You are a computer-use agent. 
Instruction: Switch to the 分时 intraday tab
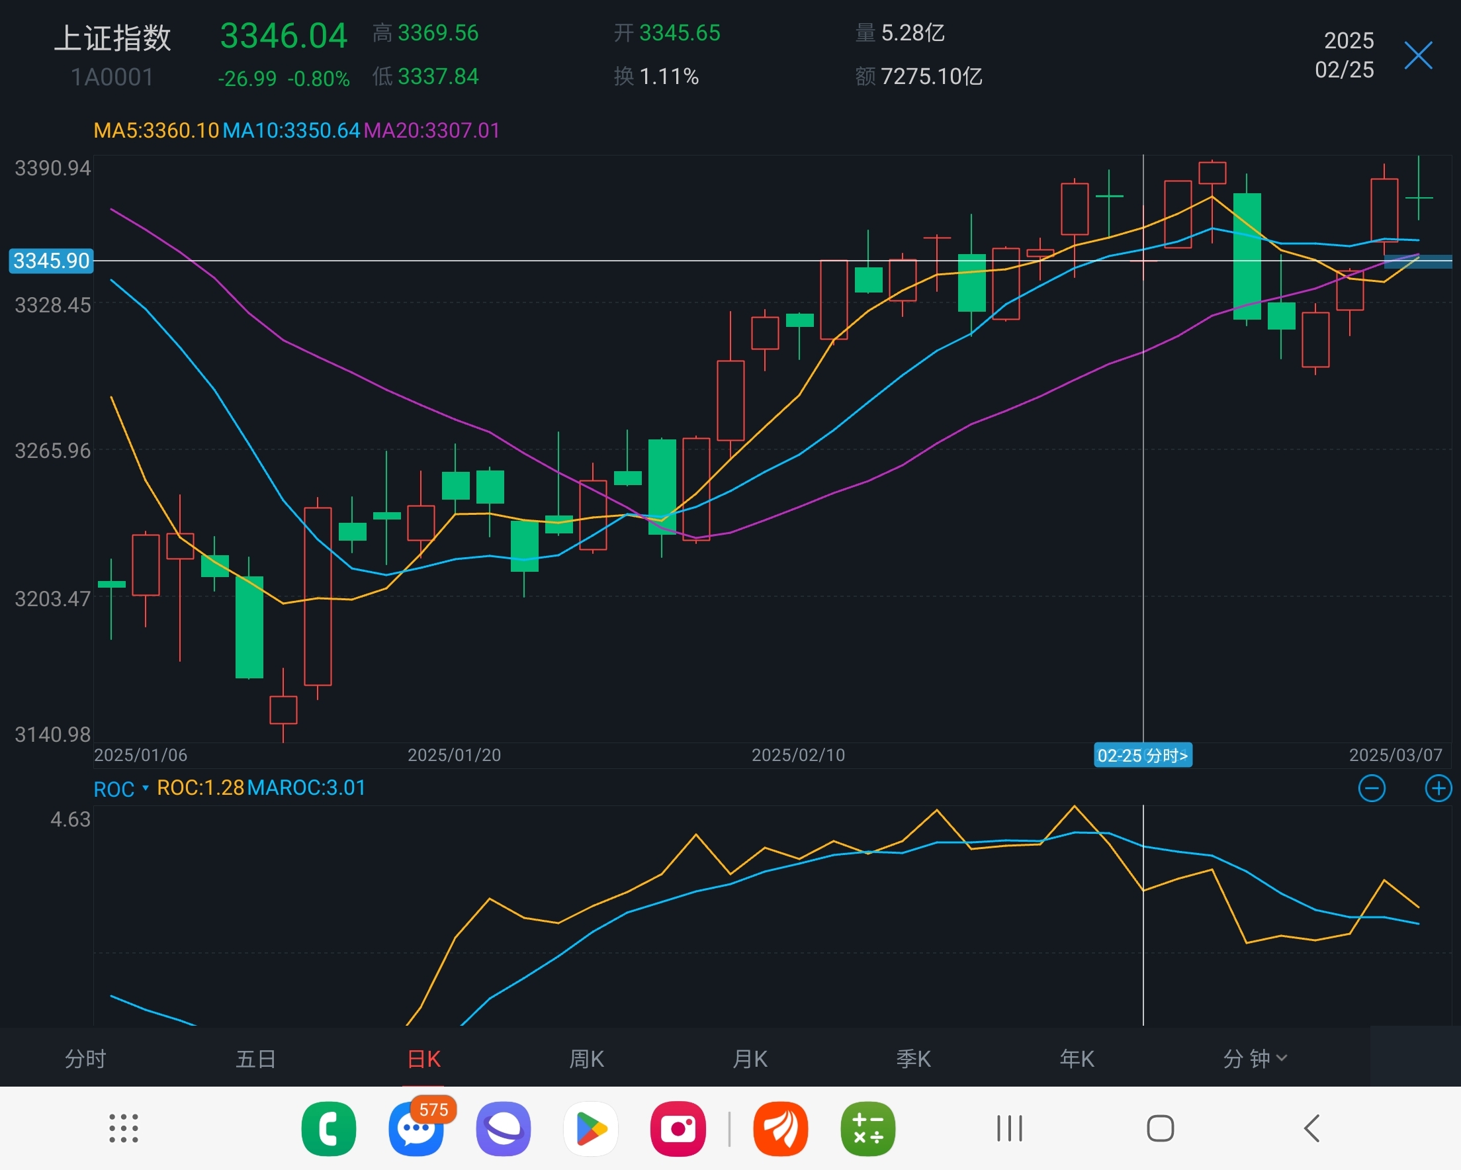85,1059
